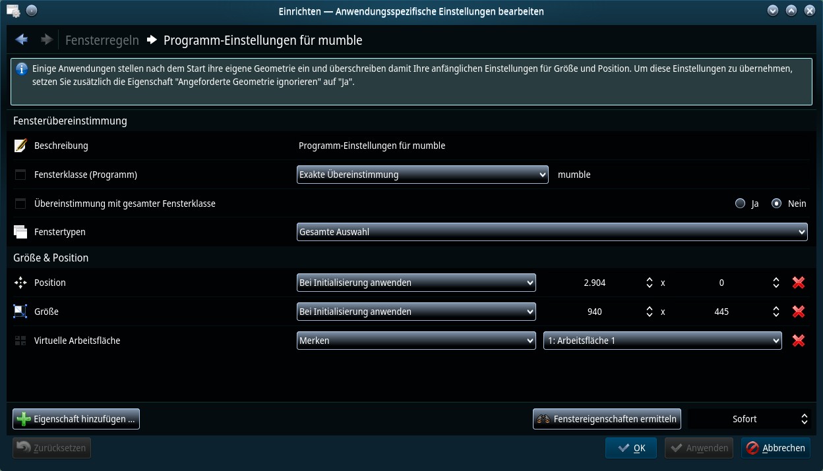
Task: Open the 1: Arbeitsfläche 1 dropdown
Action: click(x=663, y=341)
